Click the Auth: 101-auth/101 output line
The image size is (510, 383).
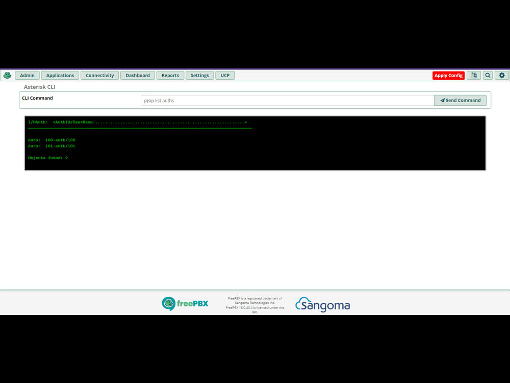pos(52,146)
